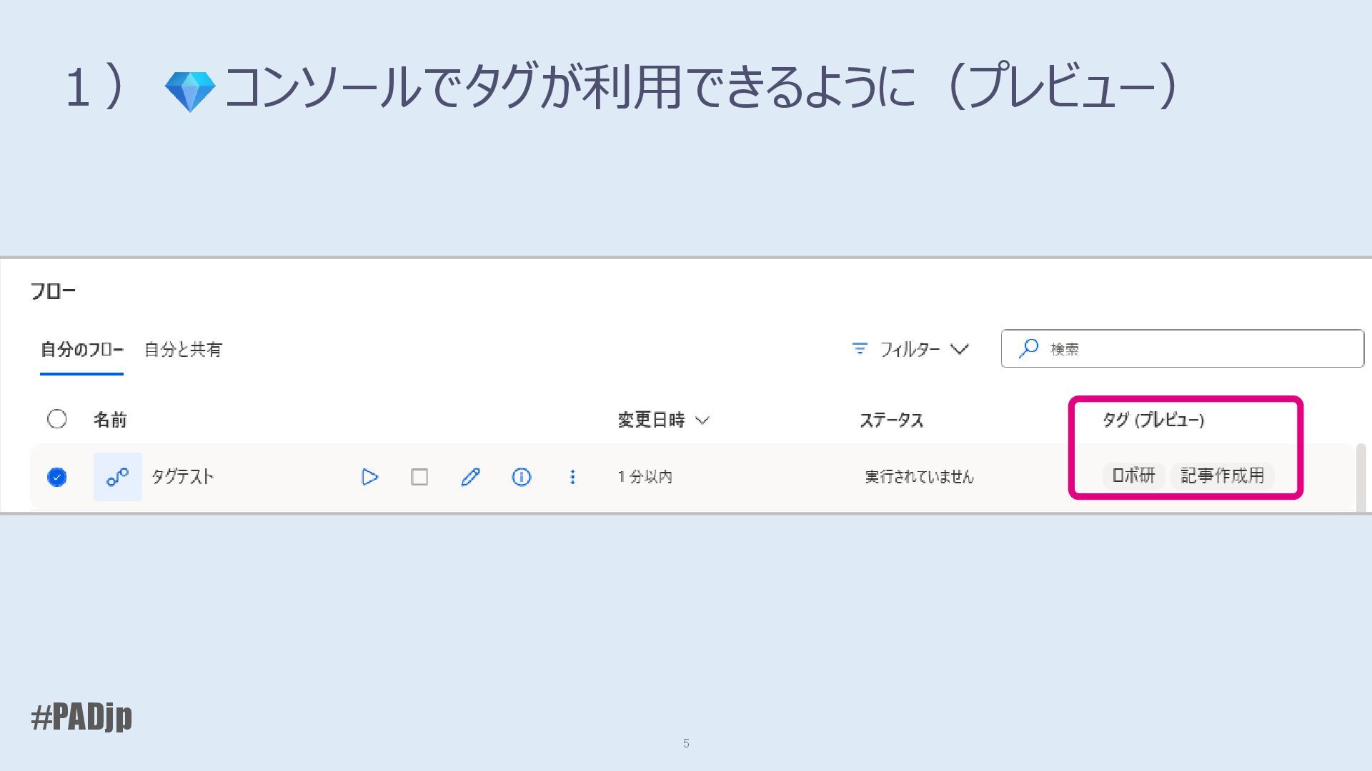Expand the フィルター dropdown chevron
Image resolution: width=1372 pixels, height=771 pixels.
[960, 349]
